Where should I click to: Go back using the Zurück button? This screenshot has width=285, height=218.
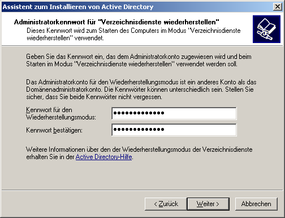pos(166,204)
